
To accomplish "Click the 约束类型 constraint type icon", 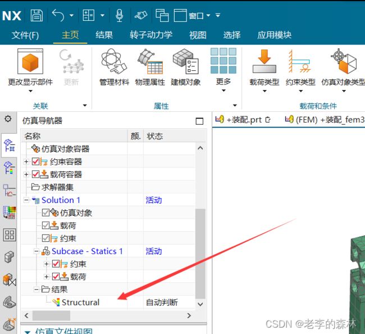I will pyautogui.click(x=300, y=61).
